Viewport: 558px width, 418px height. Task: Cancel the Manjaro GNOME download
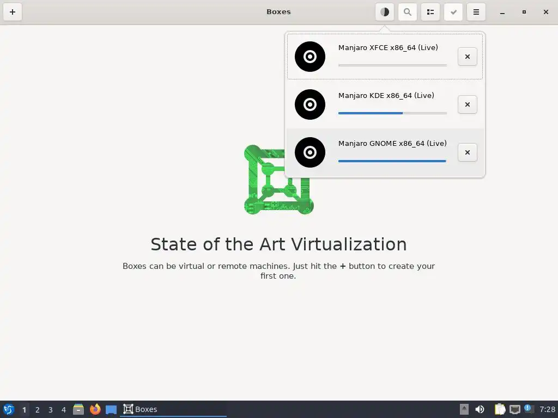(x=467, y=152)
